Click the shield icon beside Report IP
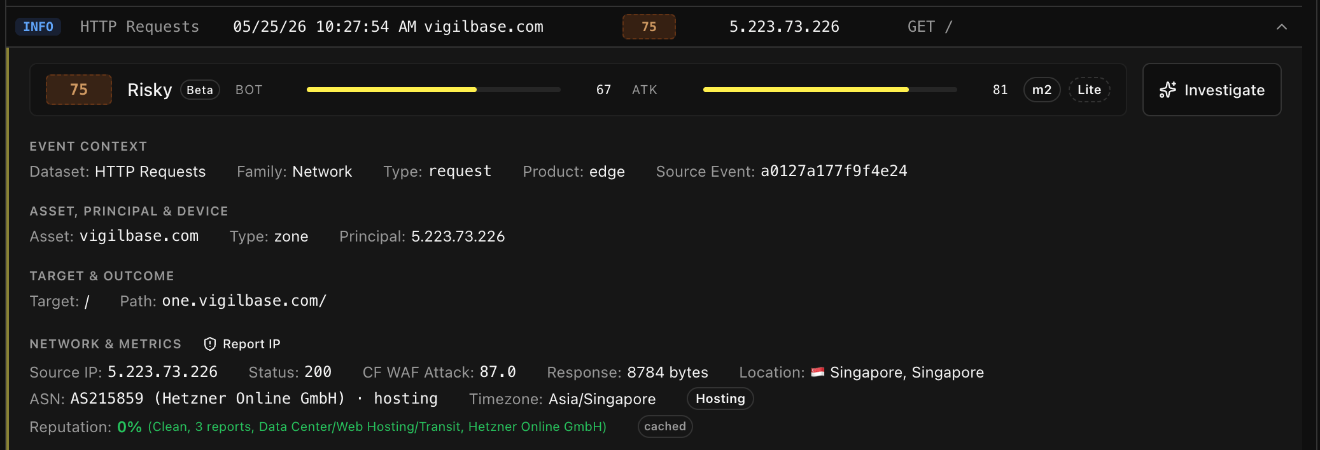Viewport: 1320px width, 450px height. pyautogui.click(x=210, y=344)
